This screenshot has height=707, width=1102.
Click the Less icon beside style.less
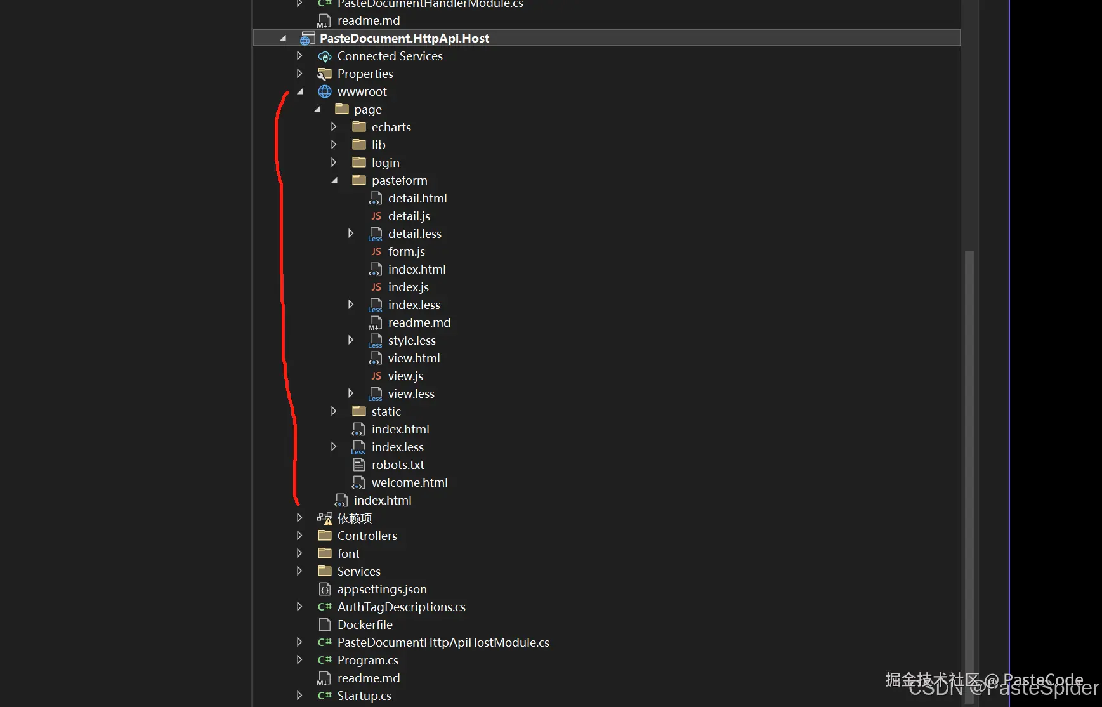point(376,341)
